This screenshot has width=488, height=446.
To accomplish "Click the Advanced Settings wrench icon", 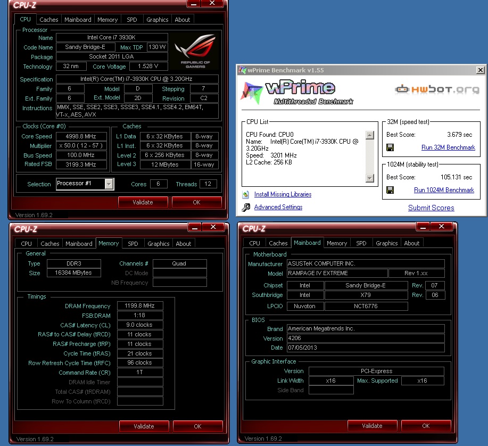I will pos(246,207).
